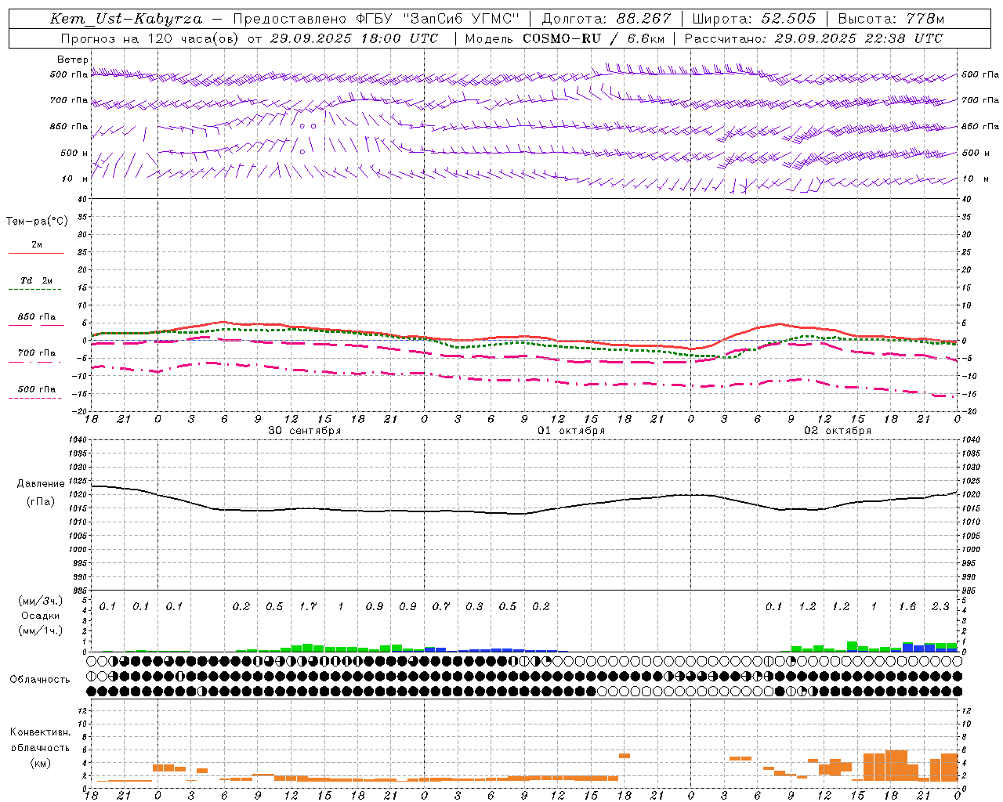Select the Тем-ра(°C) temperature panel label
The height and width of the screenshot is (802, 1003).
point(37,222)
